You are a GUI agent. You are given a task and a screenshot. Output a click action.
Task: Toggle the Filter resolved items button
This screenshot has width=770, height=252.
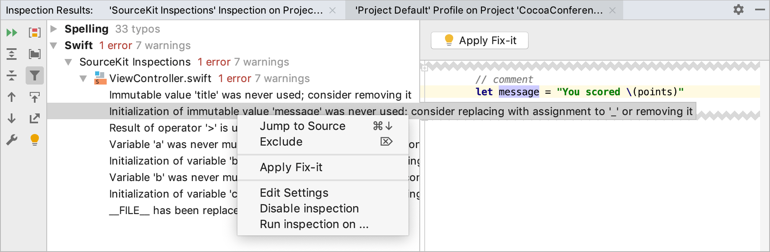coord(35,75)
